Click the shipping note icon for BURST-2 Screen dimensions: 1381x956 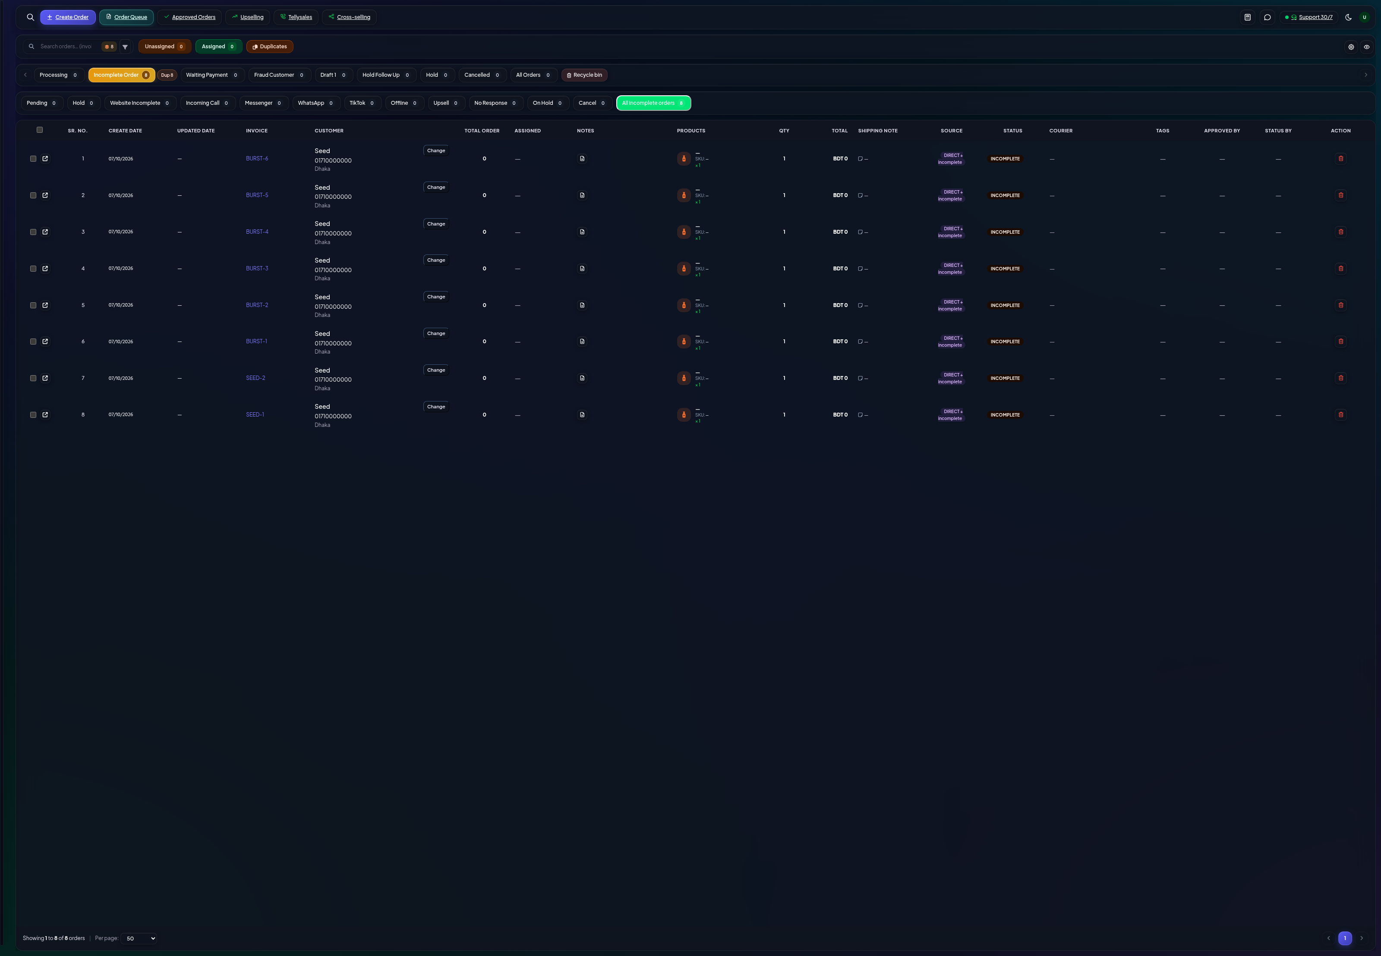click(x=860, y=305)
